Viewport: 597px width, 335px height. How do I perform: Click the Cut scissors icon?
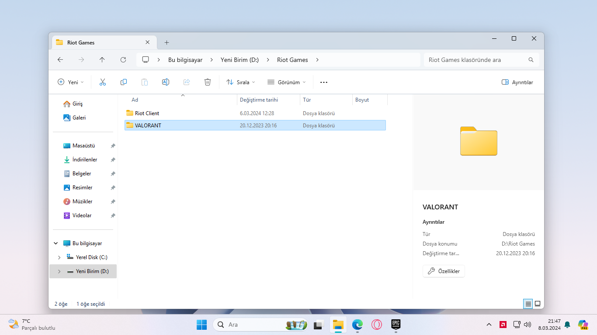[x=103, y=82]
